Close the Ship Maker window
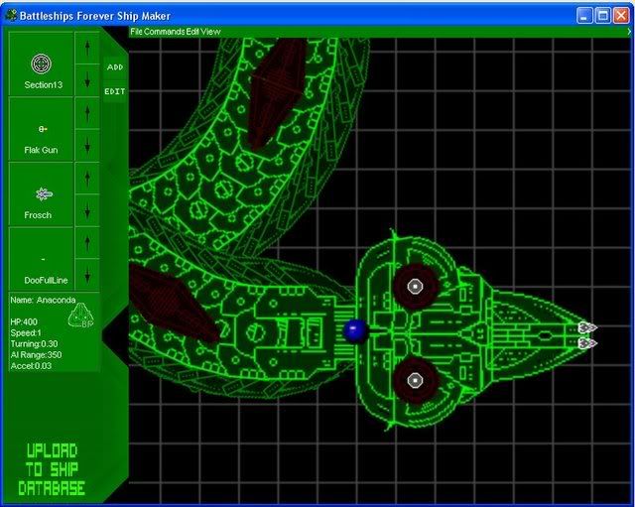 pos(621,16)
